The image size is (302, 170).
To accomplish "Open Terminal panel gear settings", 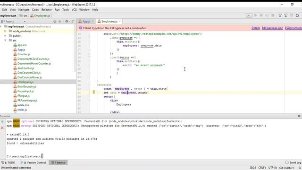I will [x=299, y=116].
